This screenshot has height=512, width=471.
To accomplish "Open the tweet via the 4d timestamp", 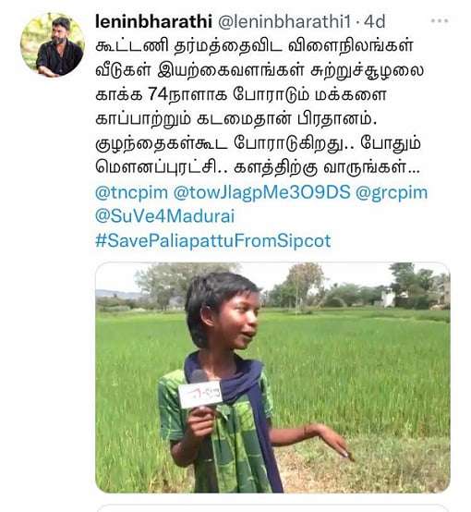I will pyautogui.click(x=374, y=21).
